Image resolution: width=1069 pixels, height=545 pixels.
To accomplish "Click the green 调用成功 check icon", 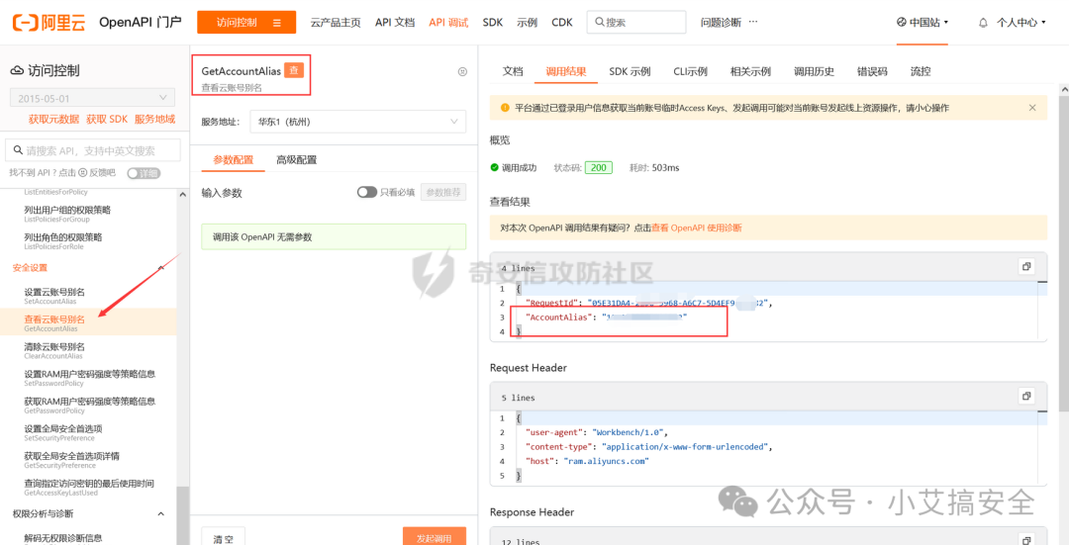I will [494, 167].
